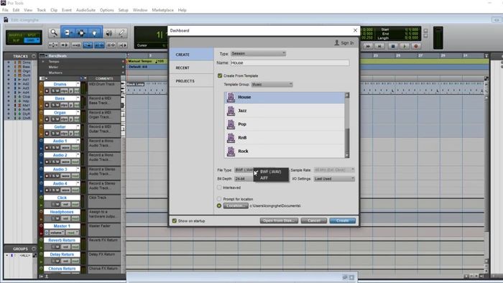Open the Drums track name dropdown arrow
503x283 pixels.
[78, 84]
